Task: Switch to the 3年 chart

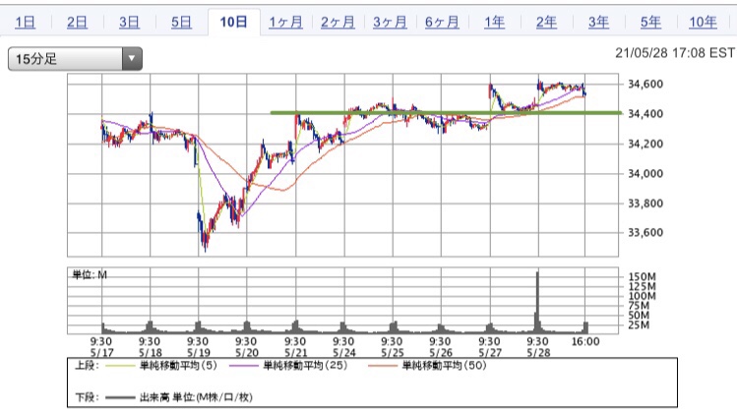Action: (599, 22)
